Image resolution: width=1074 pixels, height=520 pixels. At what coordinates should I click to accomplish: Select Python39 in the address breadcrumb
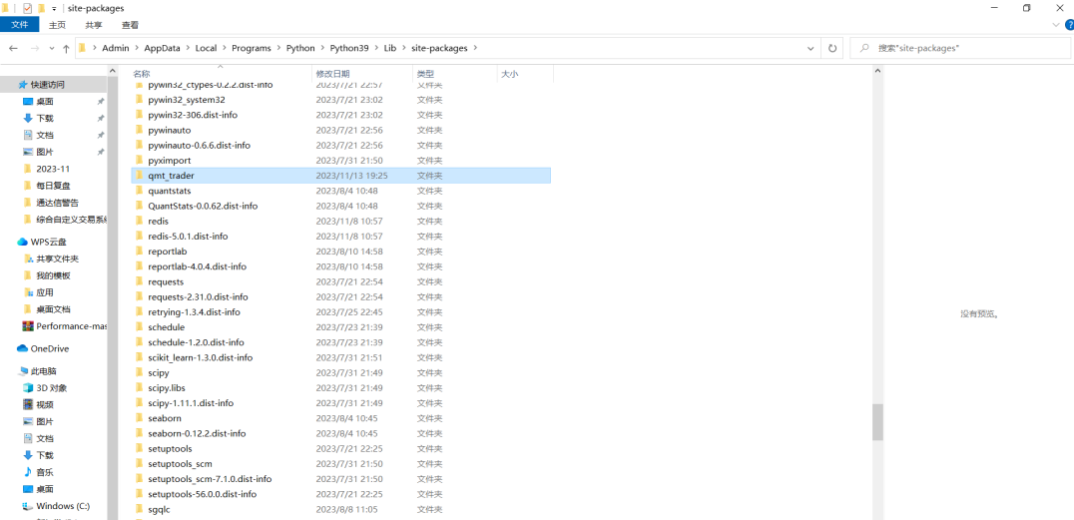[x=349, y=49]
